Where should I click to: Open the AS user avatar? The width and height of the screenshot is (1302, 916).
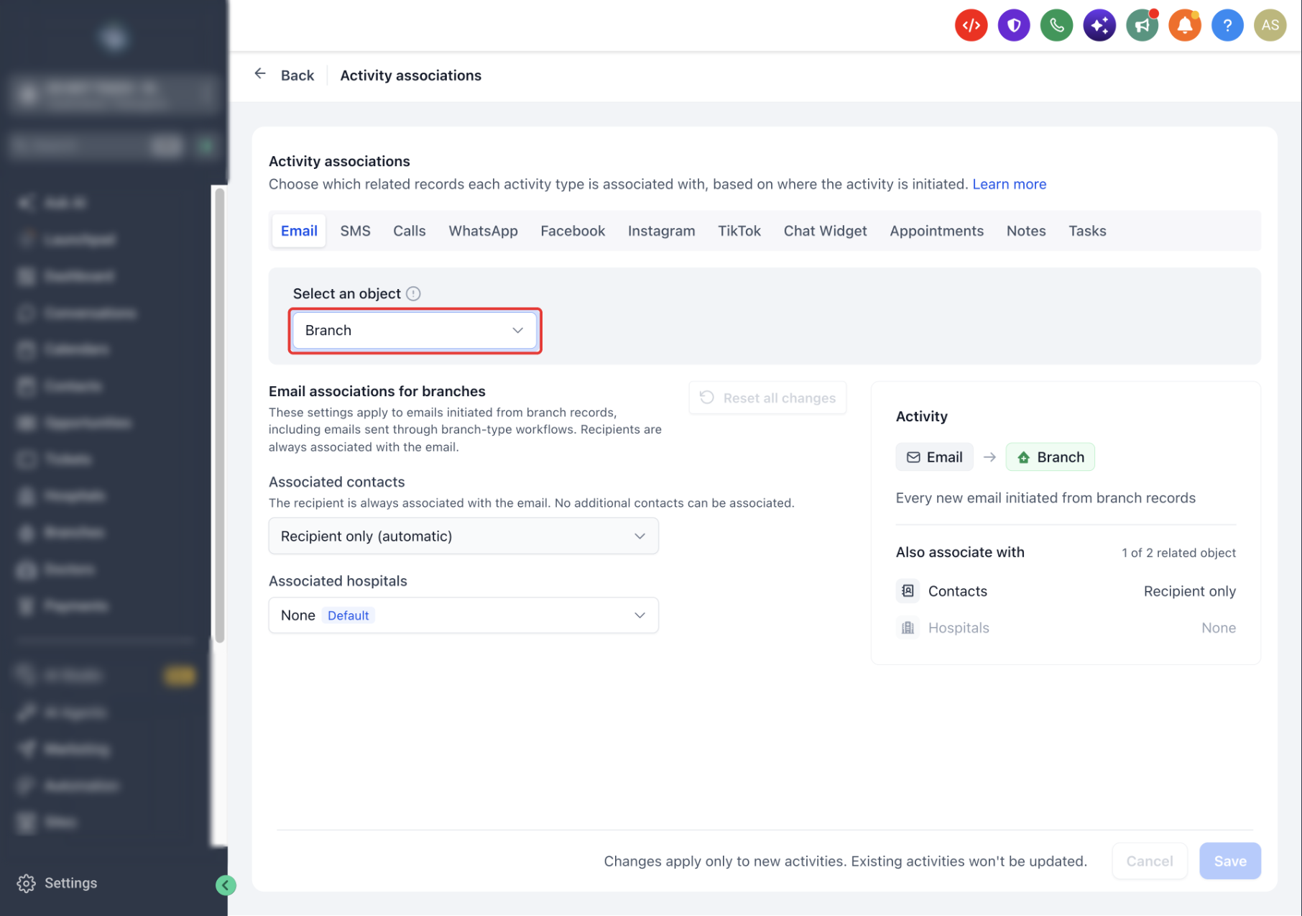tap(1270, 26)
